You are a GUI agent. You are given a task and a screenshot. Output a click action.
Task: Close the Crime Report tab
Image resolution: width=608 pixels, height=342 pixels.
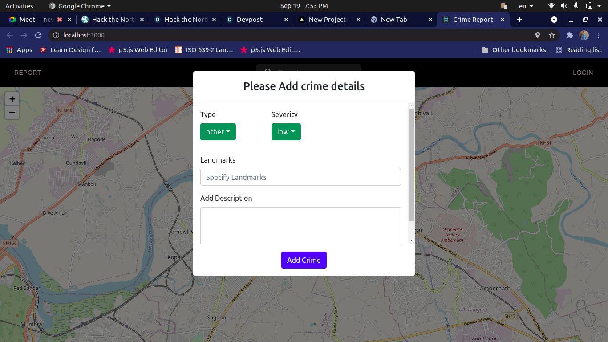503,20
